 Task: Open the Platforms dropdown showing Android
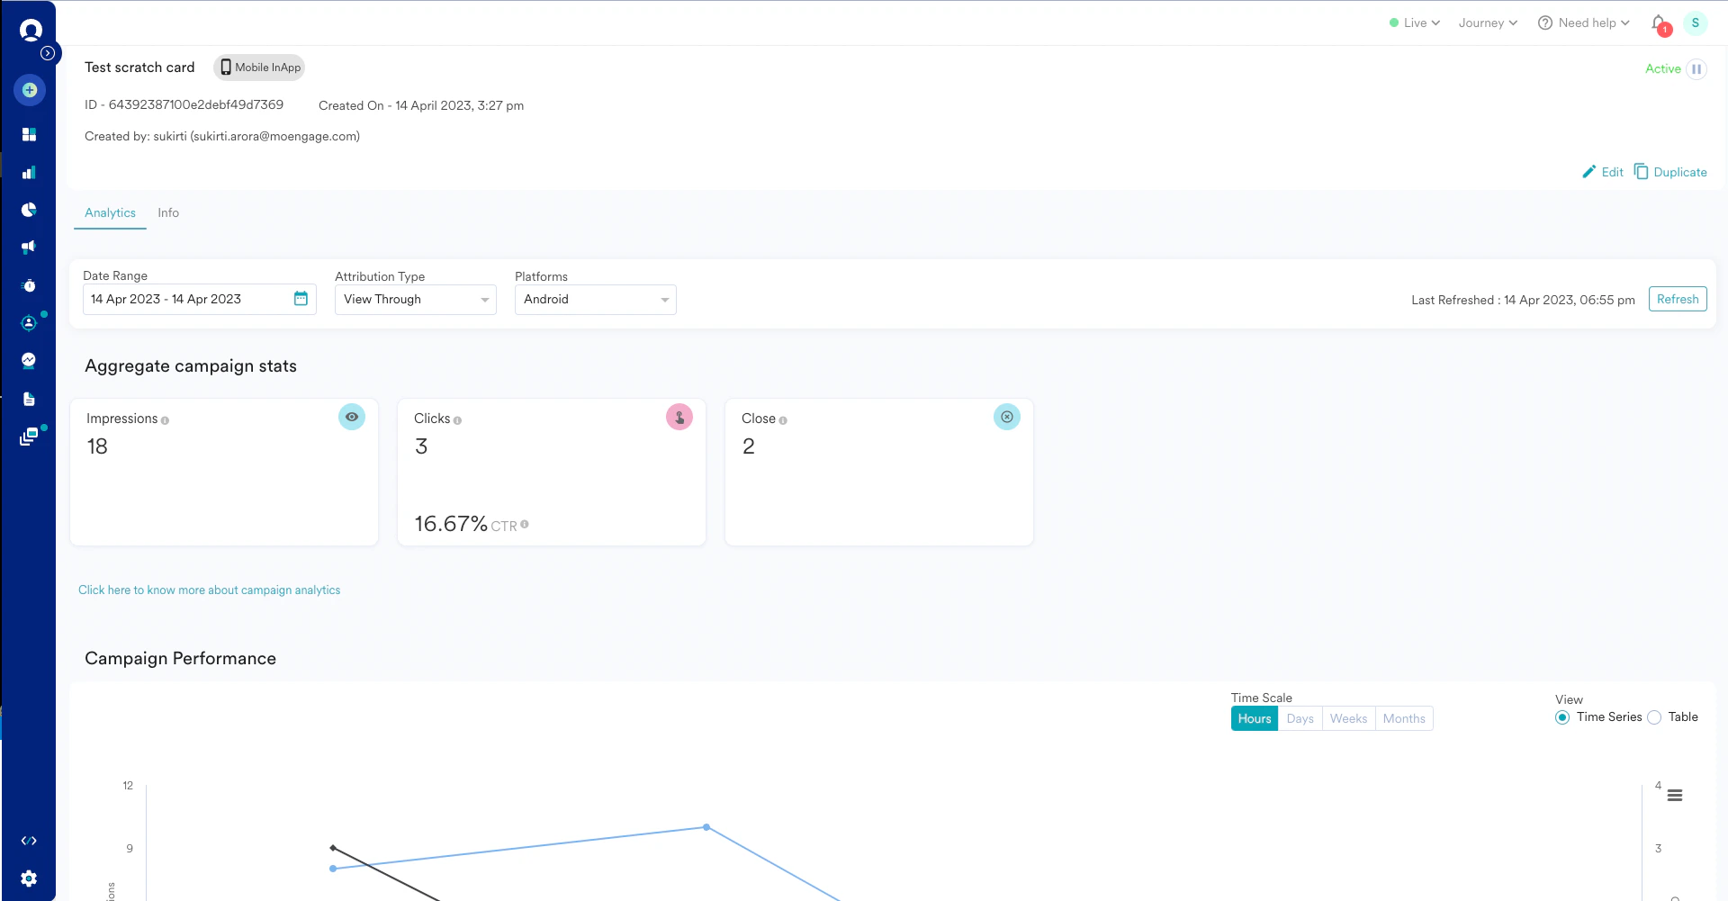(x=595, y=299)
